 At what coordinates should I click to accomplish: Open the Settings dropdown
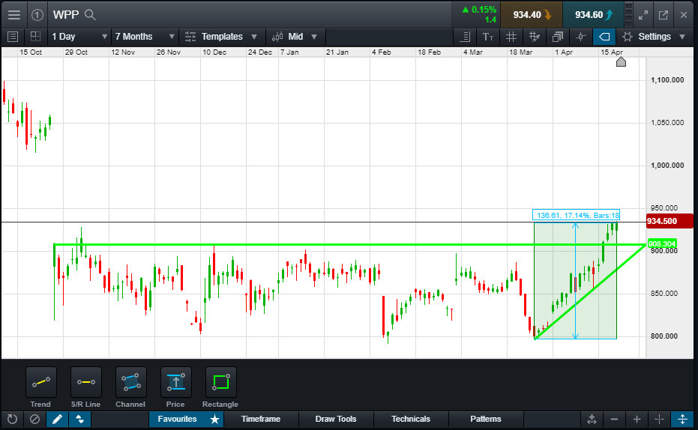[x=654, y=37]
